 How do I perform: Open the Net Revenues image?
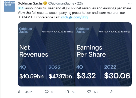click(x=46, y=54)
